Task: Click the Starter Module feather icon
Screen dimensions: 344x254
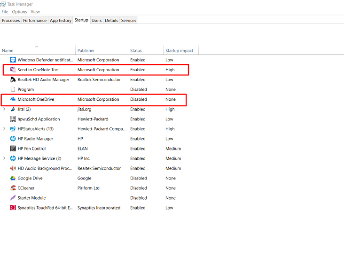Action: pos(13,198)
